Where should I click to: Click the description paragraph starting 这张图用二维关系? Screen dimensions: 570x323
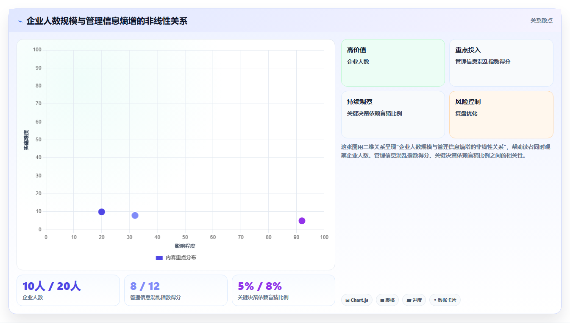point(445,151)
